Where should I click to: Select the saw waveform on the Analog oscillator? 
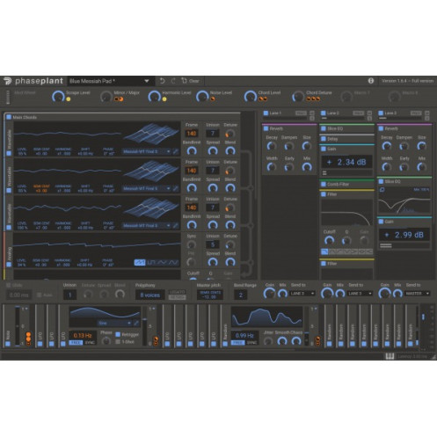tap(140, 262)
